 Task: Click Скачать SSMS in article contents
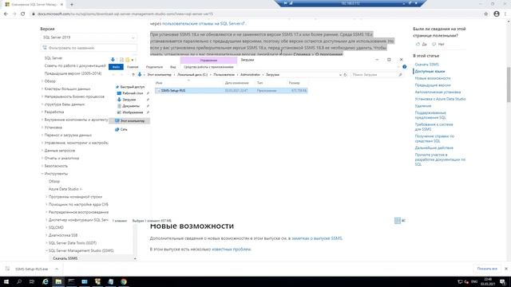click(427, 65)
